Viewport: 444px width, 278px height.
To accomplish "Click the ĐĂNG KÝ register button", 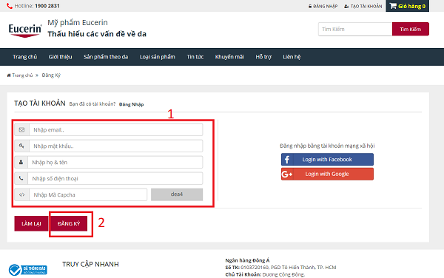I will (x=69, y=224).
